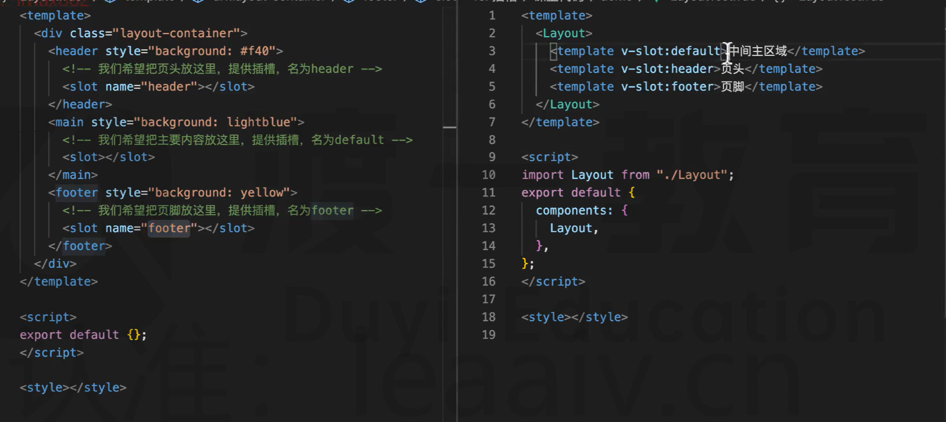
Task: Click the import keyword on line 10
Action: 543,175
